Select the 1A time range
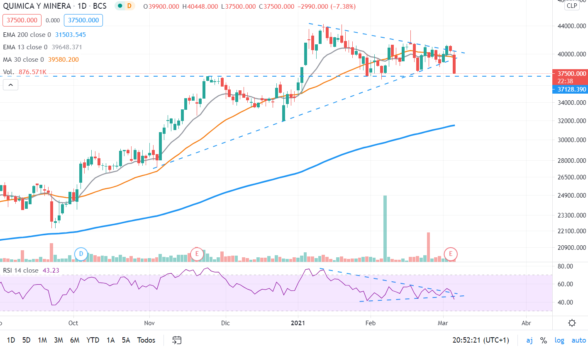 point(110,340)
